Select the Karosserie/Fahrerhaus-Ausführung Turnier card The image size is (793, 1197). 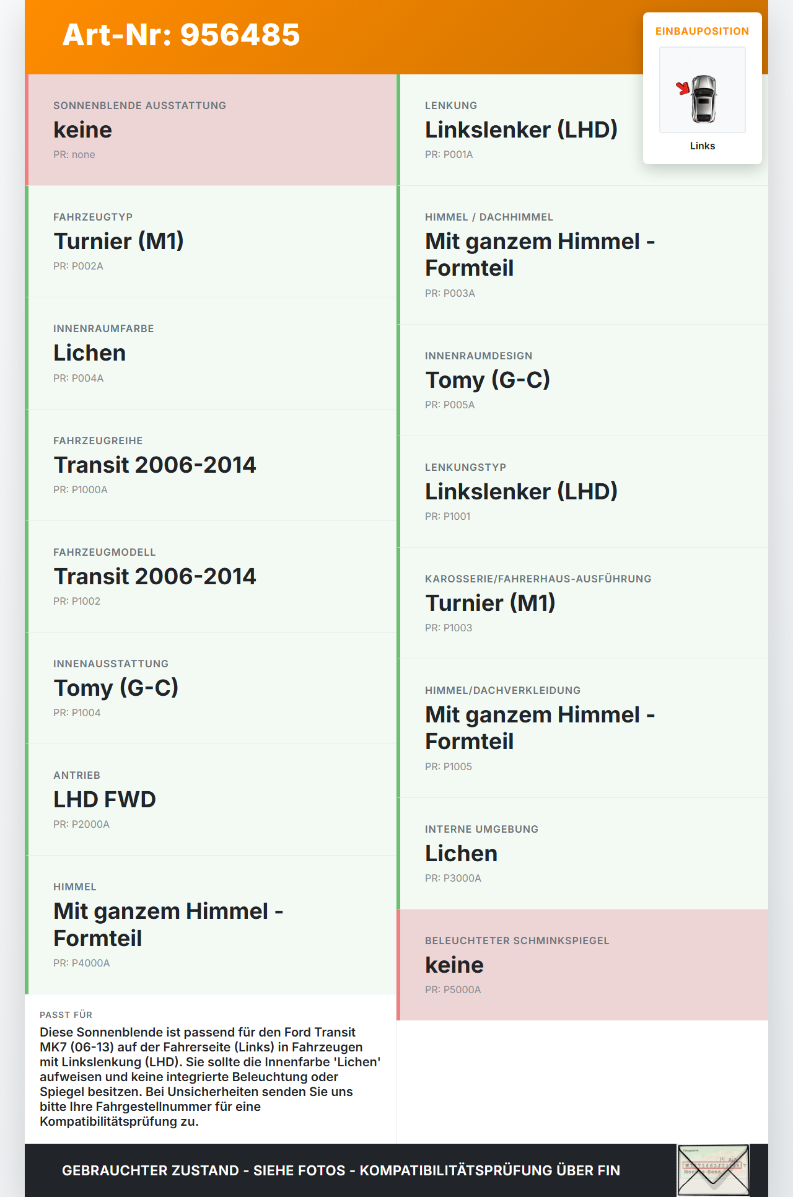tap(582, 603)
